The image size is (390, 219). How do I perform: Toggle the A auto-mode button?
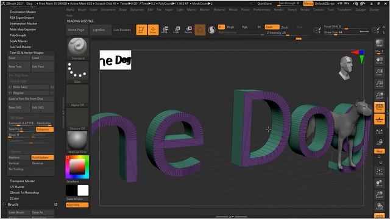(x=221, y=27)
